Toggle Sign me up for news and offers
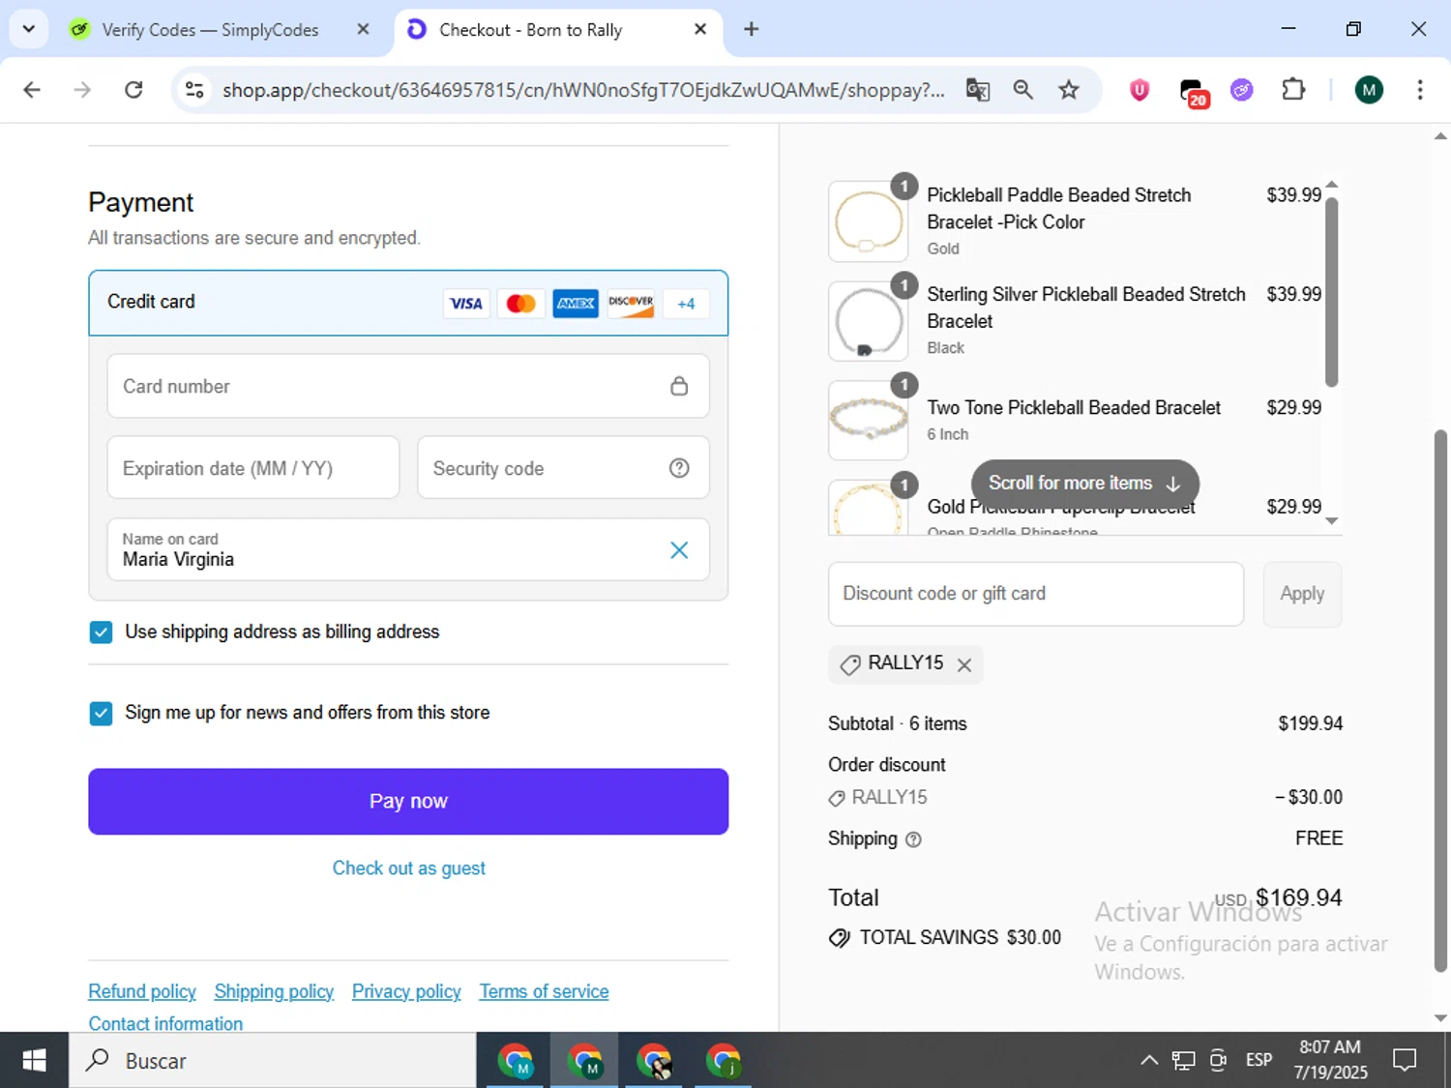This screenshot has width=1451, height=1088. 101,714
